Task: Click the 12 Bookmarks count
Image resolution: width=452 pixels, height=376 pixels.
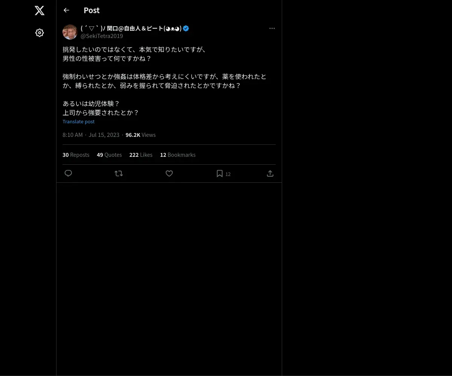Action: 178,155
